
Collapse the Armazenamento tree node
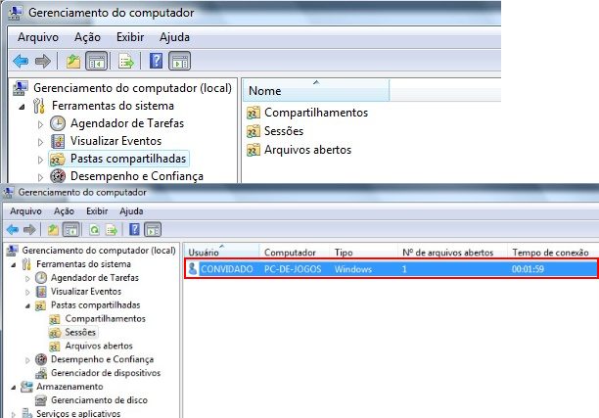pyautogui.click(x=12, y=387)
